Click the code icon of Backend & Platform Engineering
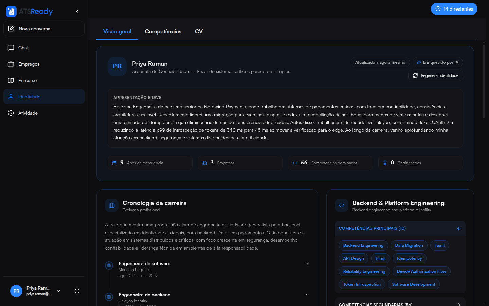The image size is (489, 306). (x=342, y=205)
